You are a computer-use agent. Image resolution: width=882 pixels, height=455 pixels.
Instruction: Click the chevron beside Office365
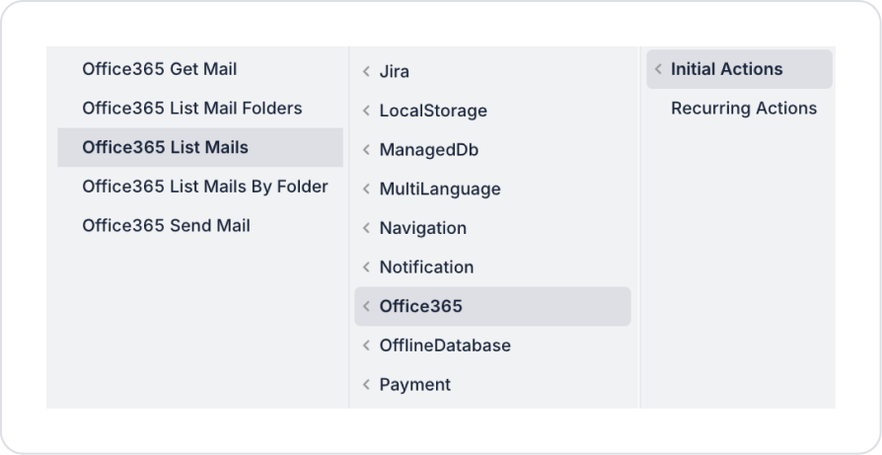point(366,307)
